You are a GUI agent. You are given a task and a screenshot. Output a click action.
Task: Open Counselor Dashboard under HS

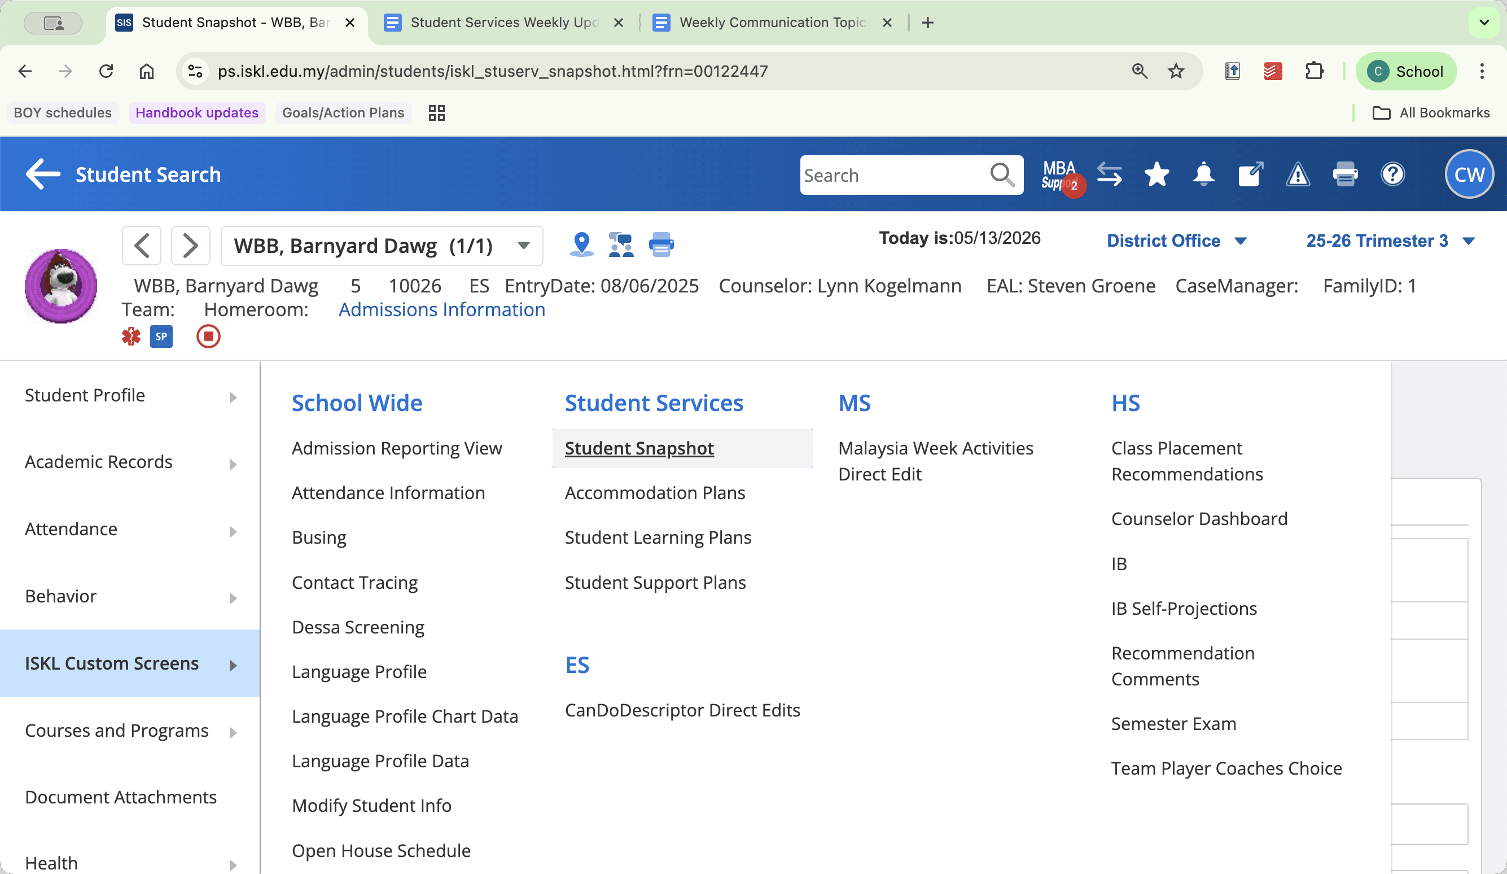point(1199,519)
